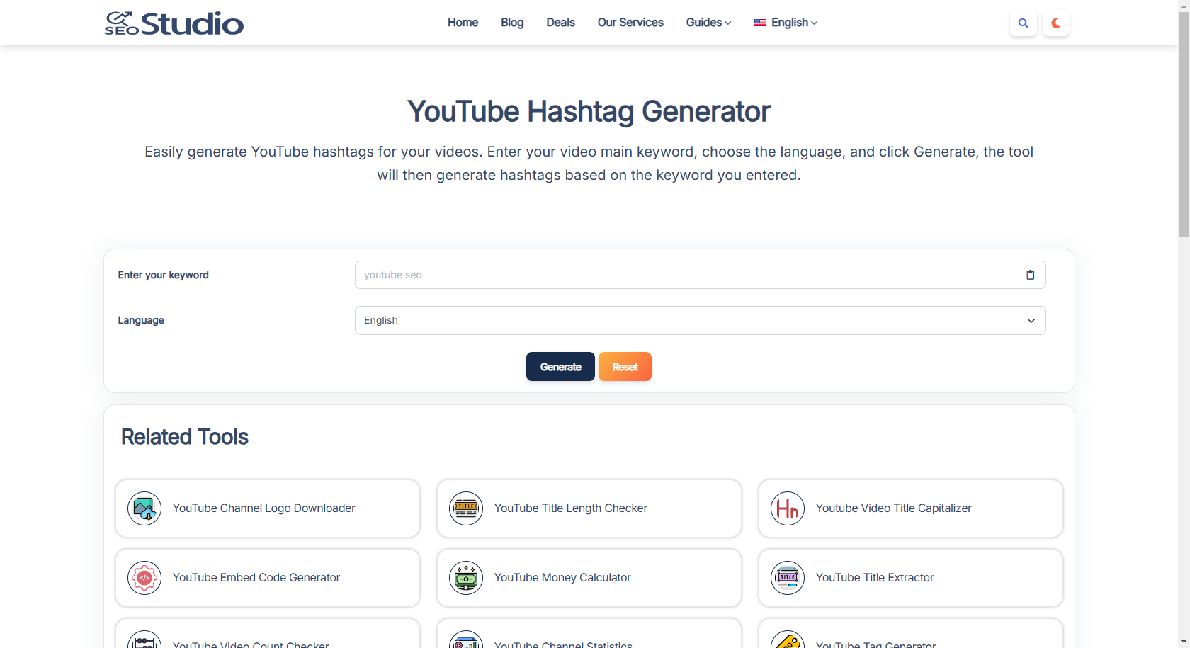Click the YouTube Hashtag Generator heading
Image resolution: width=1190 pixels, height=648 pixels.
pyautogui.click(x=589, y=111)
